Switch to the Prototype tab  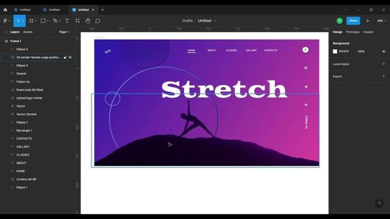click(352, 32)
